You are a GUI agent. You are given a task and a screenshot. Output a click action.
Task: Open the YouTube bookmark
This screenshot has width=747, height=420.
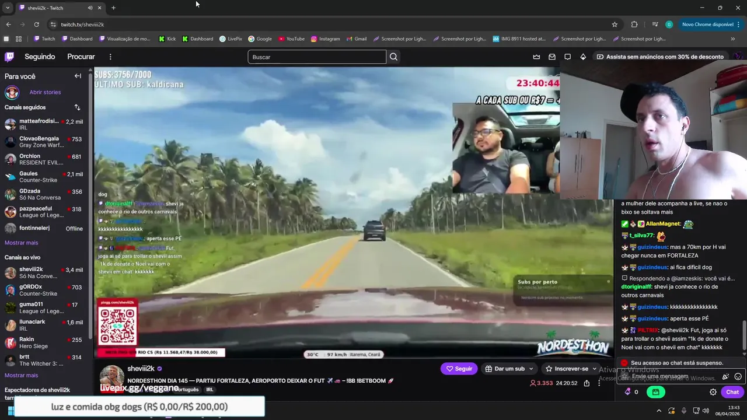(x=291, y=39)
